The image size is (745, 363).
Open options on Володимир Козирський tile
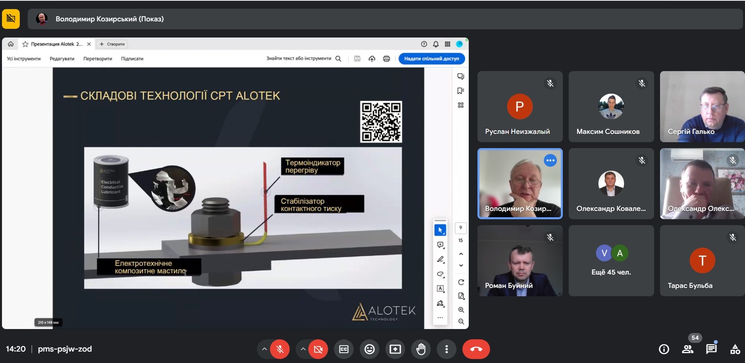(550, 160)
